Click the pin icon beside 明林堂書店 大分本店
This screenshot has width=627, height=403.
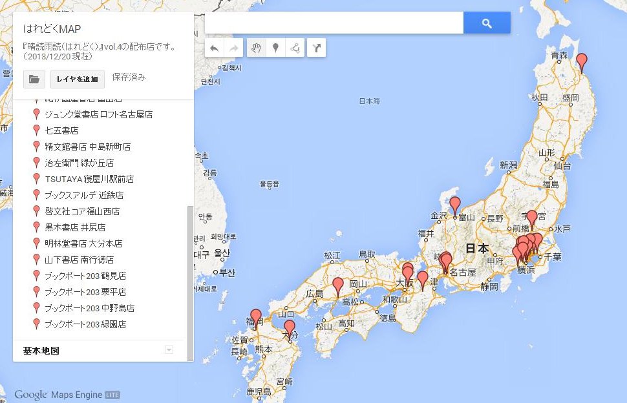pos(36,243)
